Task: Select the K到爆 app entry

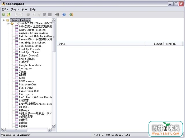Action: point(22,75)
